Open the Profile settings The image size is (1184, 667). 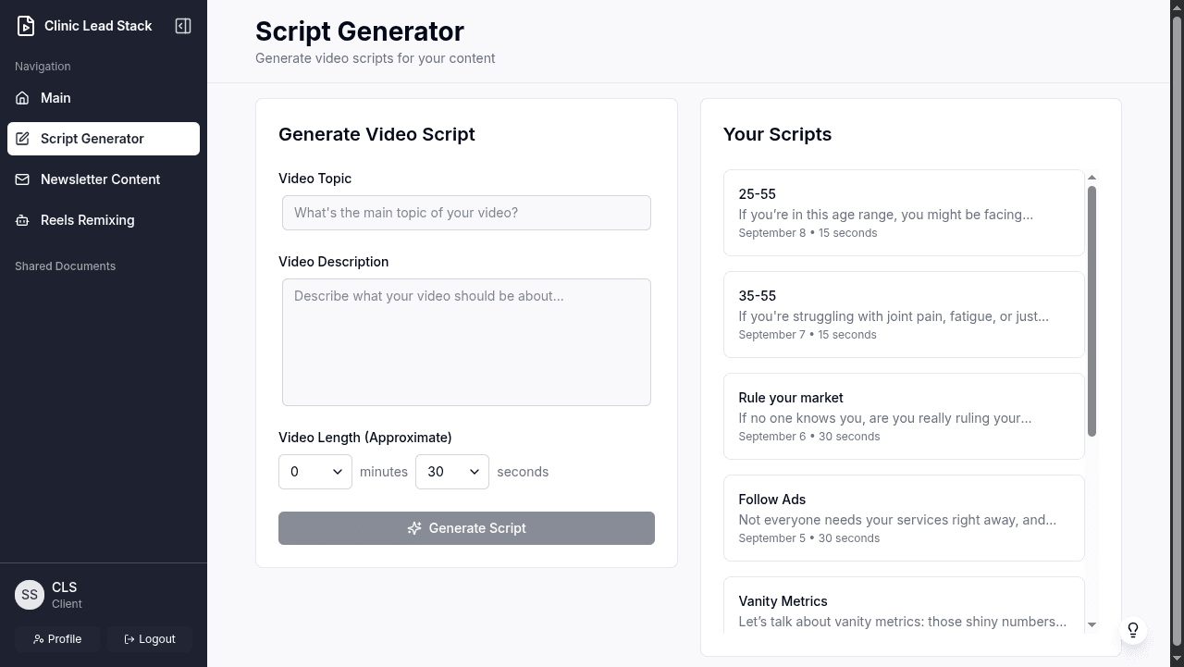(x=57, y=639)
